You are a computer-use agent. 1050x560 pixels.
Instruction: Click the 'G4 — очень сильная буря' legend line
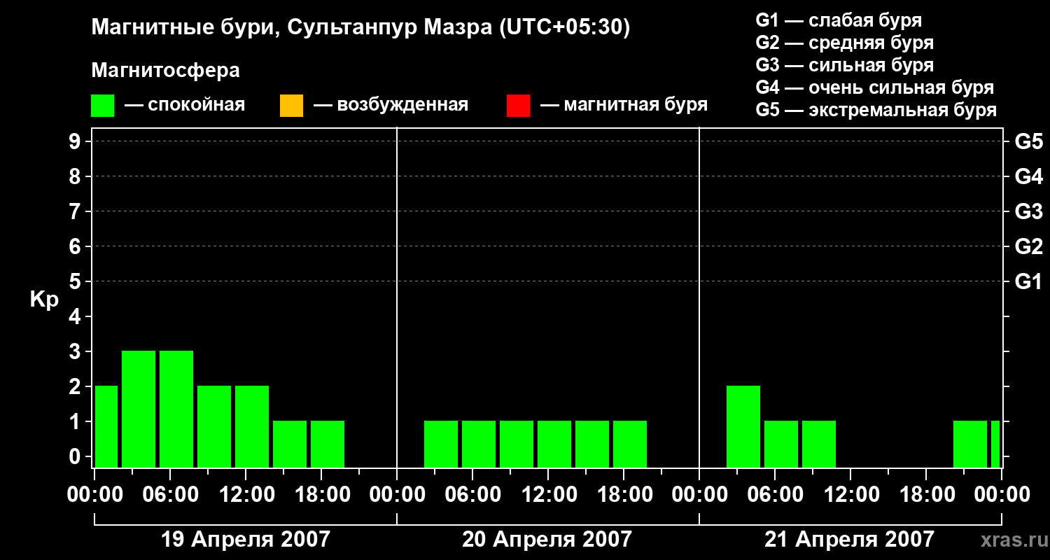coord(875,87)
